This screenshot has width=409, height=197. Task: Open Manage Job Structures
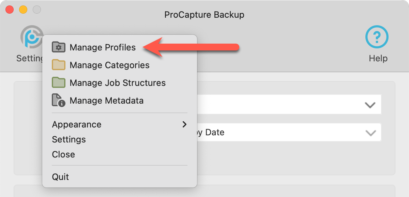[118, 83]
